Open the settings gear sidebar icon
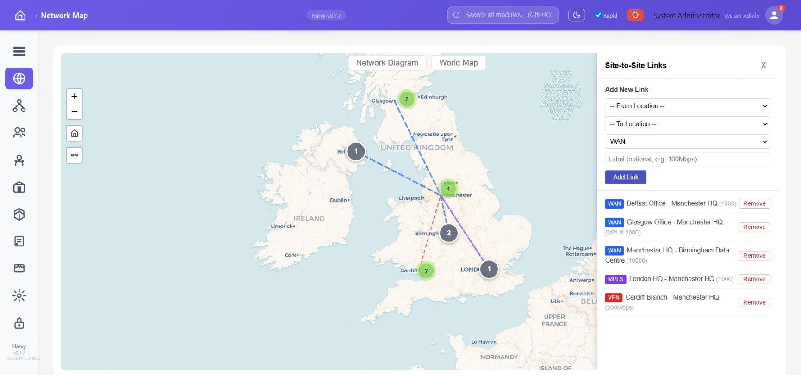 pos(19,295)
